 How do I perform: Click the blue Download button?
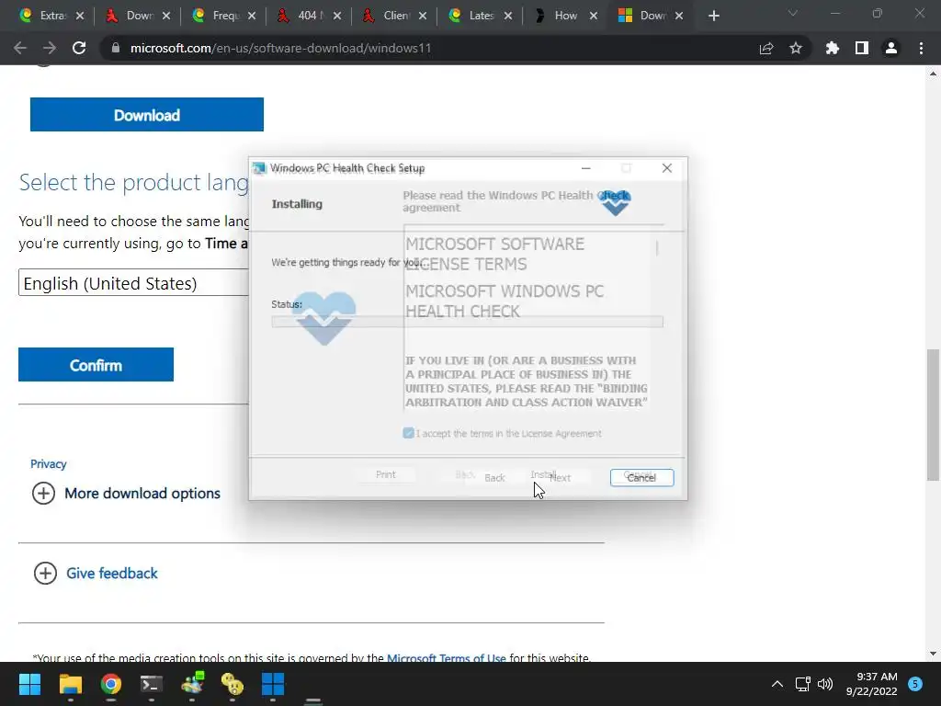(147, 115)
